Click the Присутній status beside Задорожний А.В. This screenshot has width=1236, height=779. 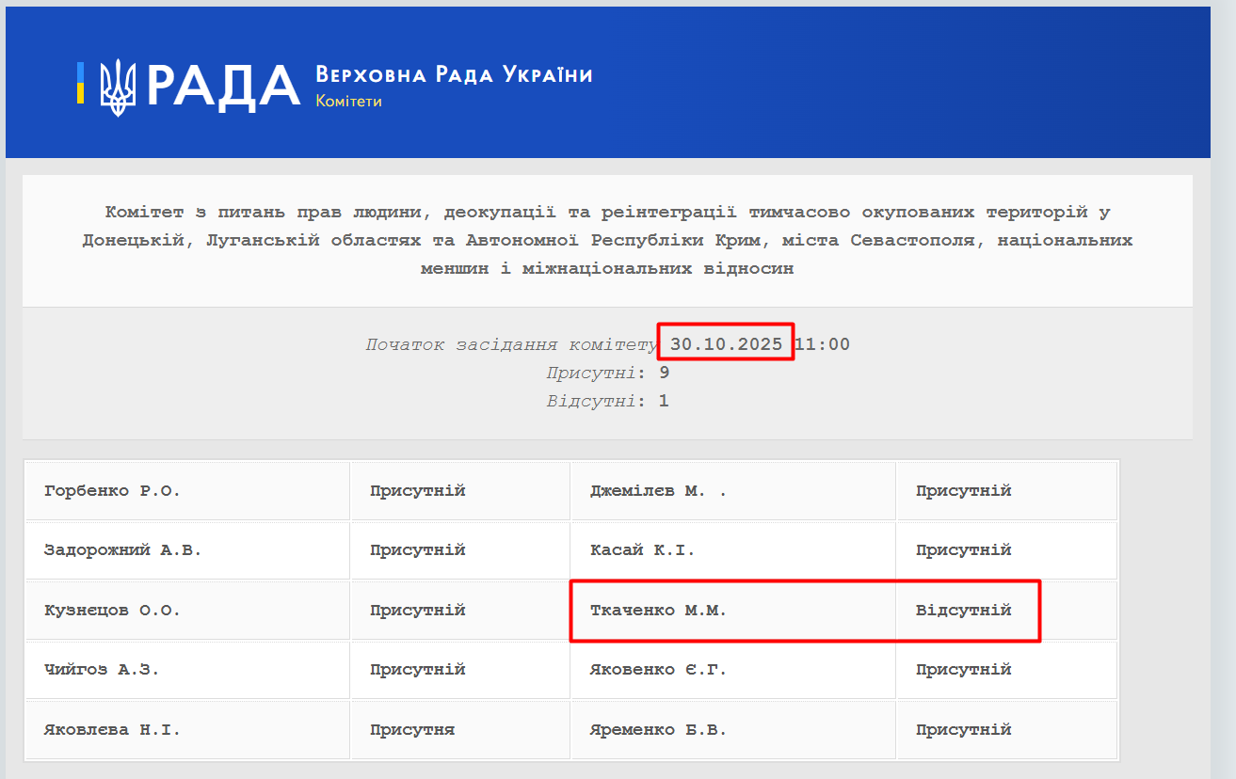[418, 550]
